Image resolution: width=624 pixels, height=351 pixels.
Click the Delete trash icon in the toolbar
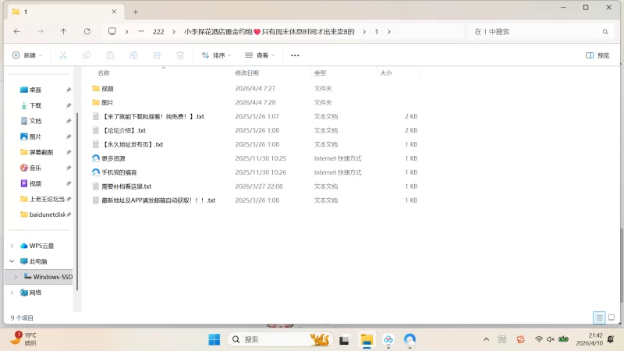coord(180,55)
